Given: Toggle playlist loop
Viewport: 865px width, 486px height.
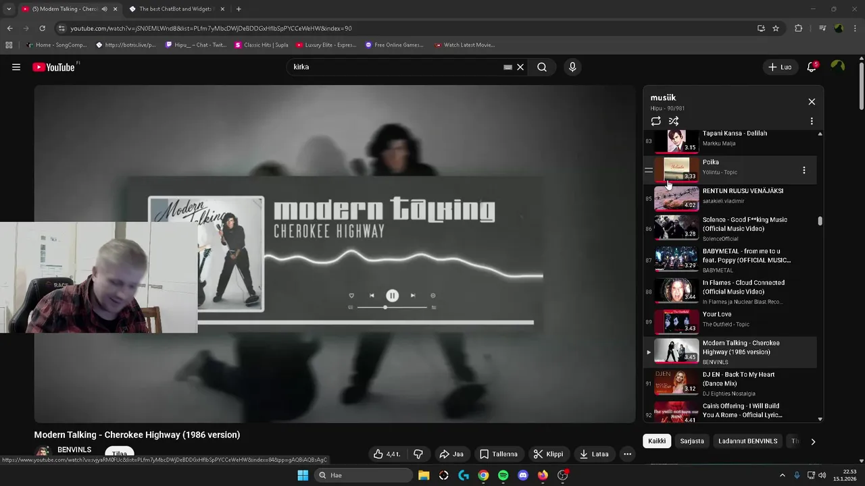Looking at the screenshot, I should coord(656,122).
